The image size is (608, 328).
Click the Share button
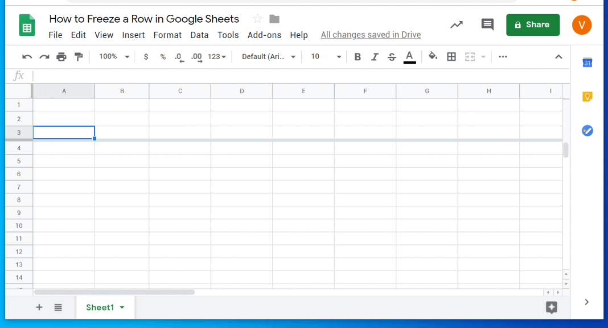coord(532,24)
